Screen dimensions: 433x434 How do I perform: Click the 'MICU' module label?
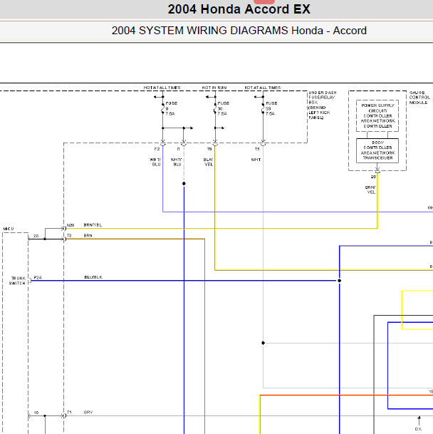coord(9,229)
